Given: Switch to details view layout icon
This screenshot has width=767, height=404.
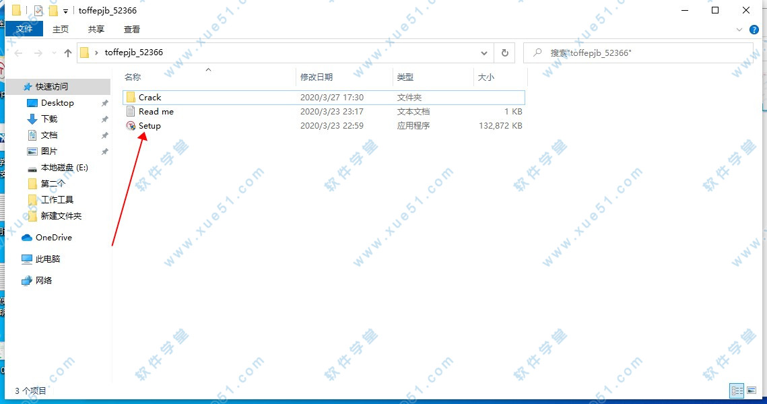Looking at the screenshot, I should [737, 391].
